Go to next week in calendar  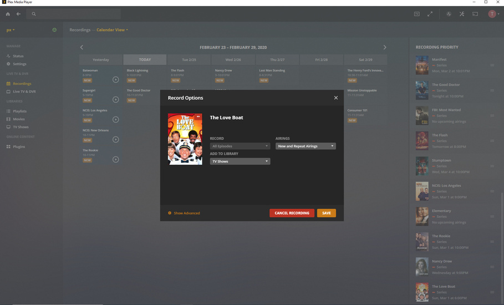[x=385, y=47]
